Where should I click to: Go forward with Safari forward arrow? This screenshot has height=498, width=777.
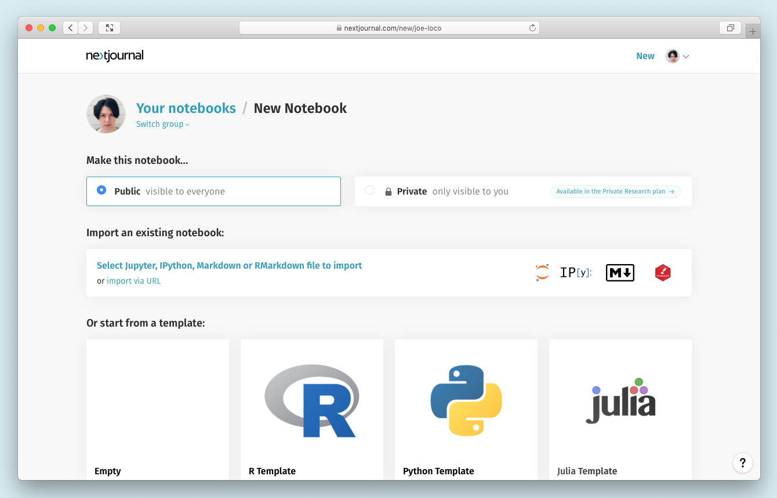click(x=85, y=28)
